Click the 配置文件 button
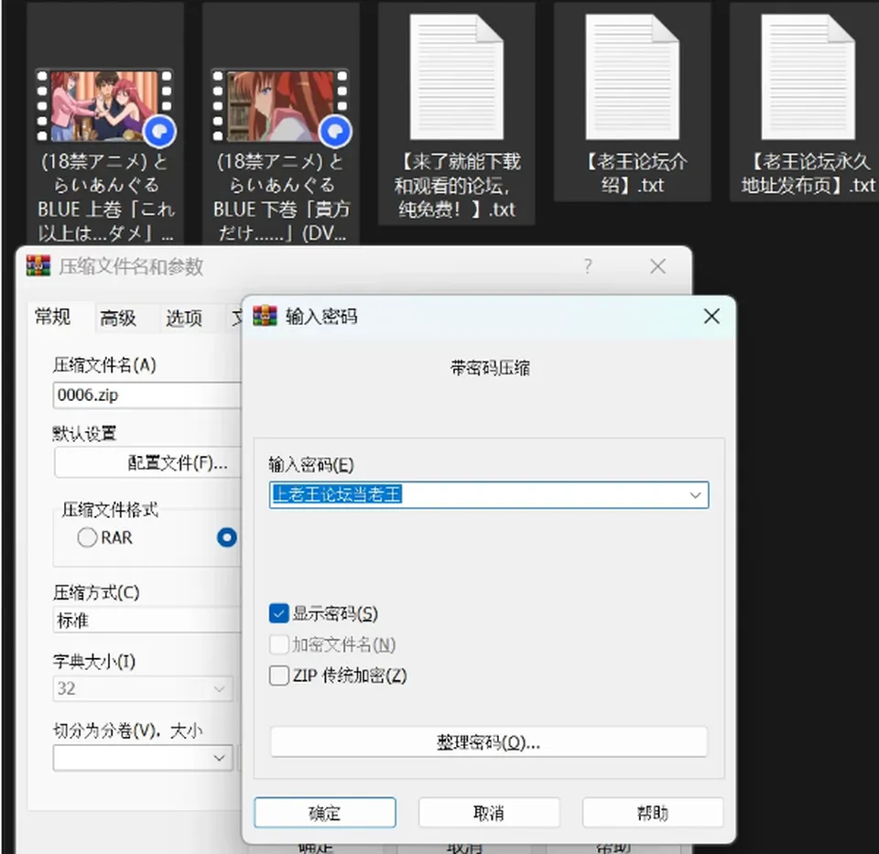This screenshot has height=854, width=879. pyautogui.click(x=148, y=463)
